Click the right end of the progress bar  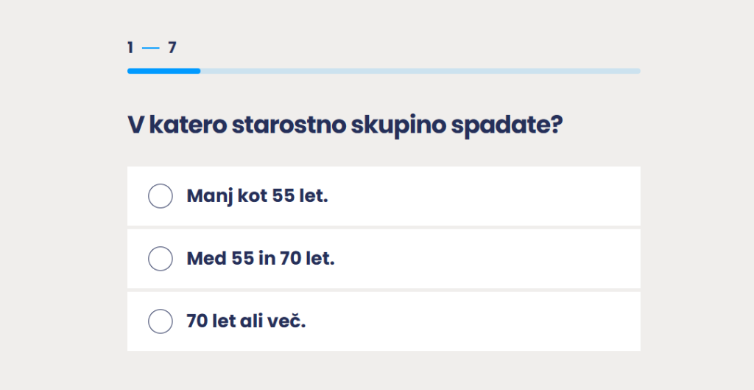coord(637,71)
